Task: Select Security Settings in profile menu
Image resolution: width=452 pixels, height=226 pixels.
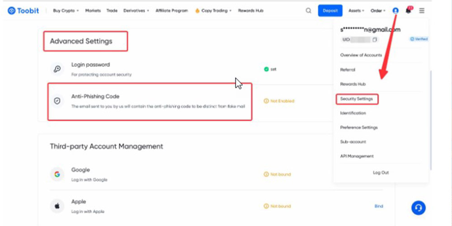Action: click(x=357, y=99)
